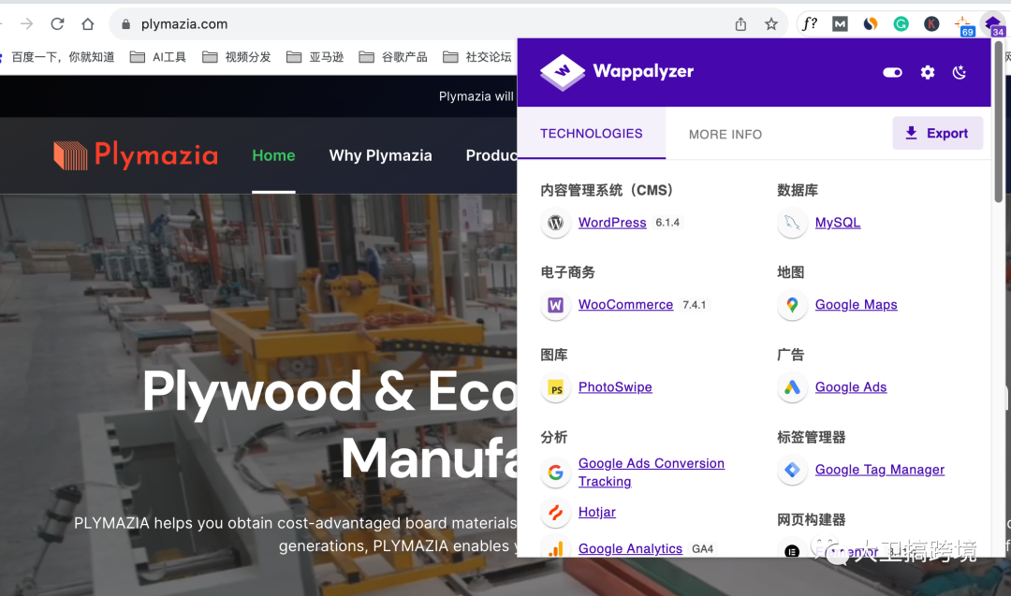This screenshot has height=596, width=1011.
Task: Click the WooCommerce icon
Action: pyautogui.click(x=555, y=305)
